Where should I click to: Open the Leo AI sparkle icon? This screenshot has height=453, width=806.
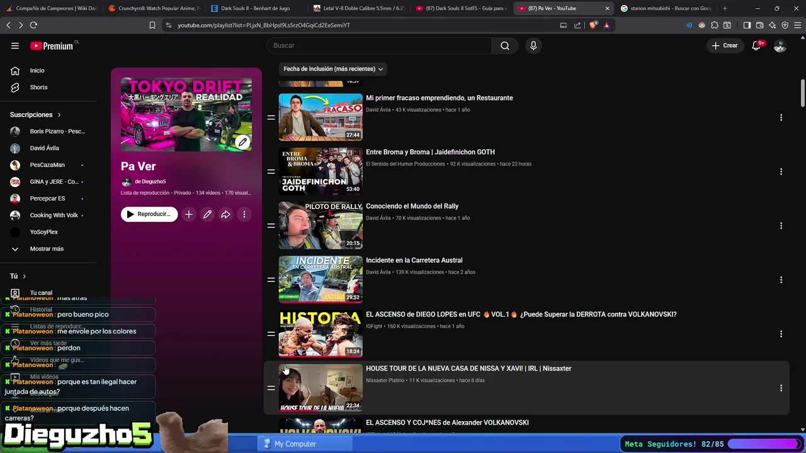(x=773, y=25)
